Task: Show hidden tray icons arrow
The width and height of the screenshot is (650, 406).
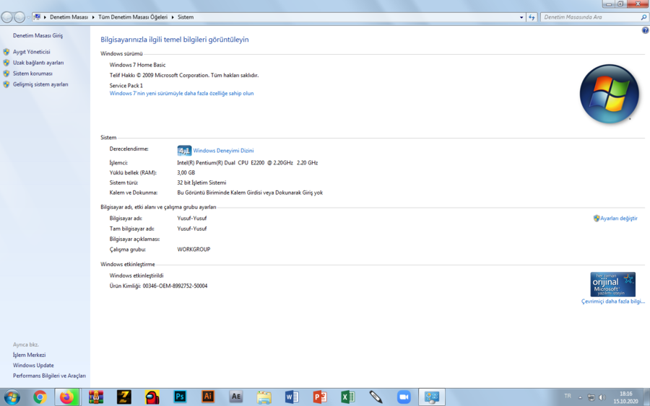Action: coord(580,398)
